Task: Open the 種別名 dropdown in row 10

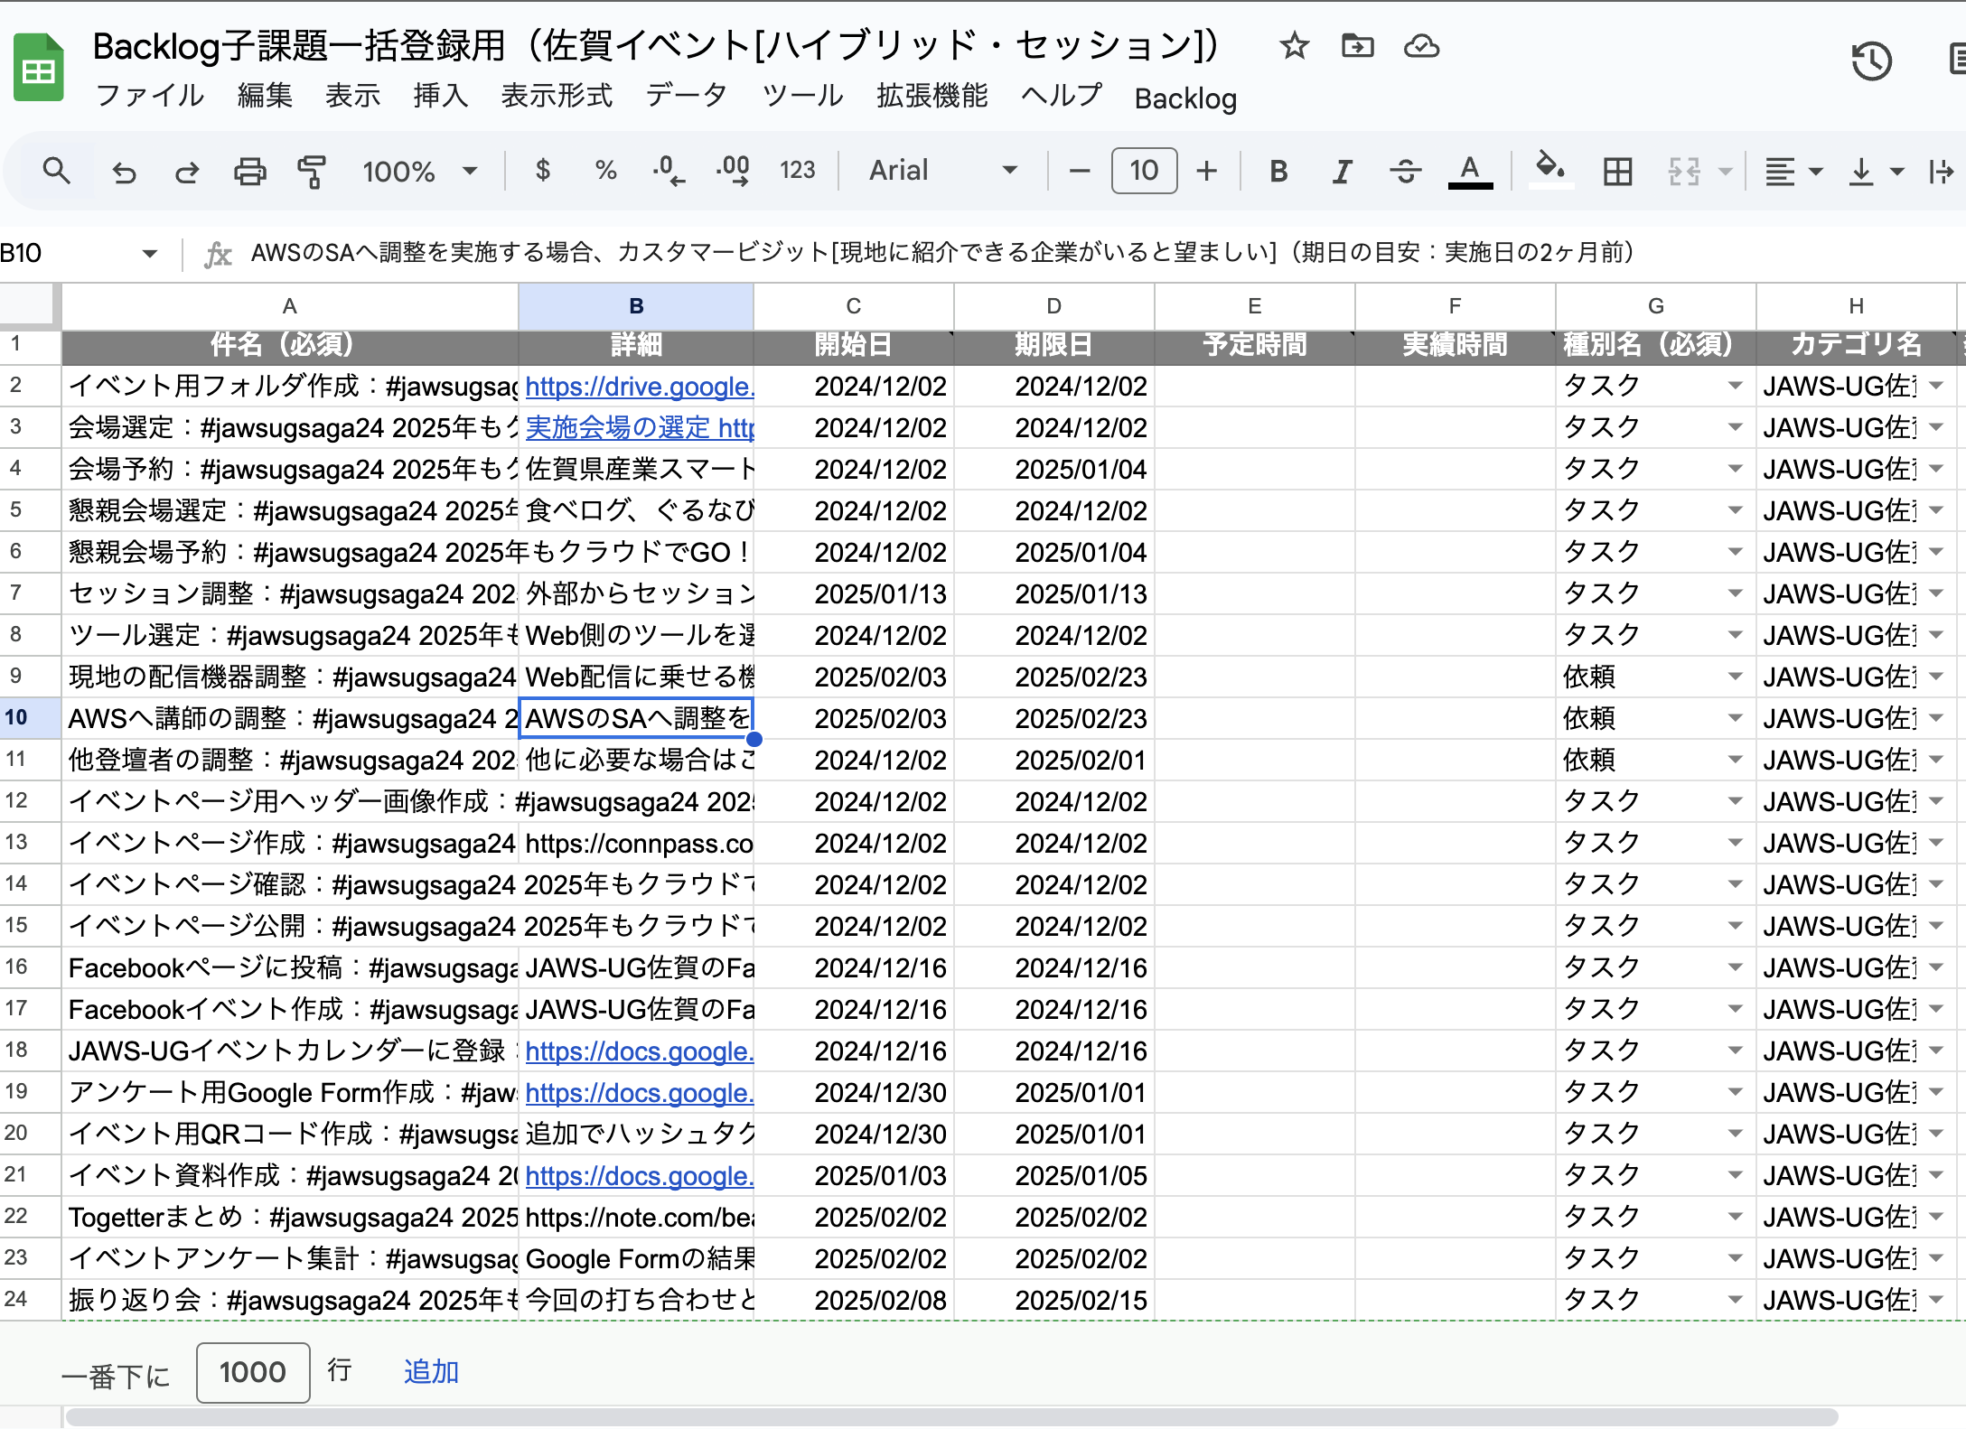Action: (1735, 718)
